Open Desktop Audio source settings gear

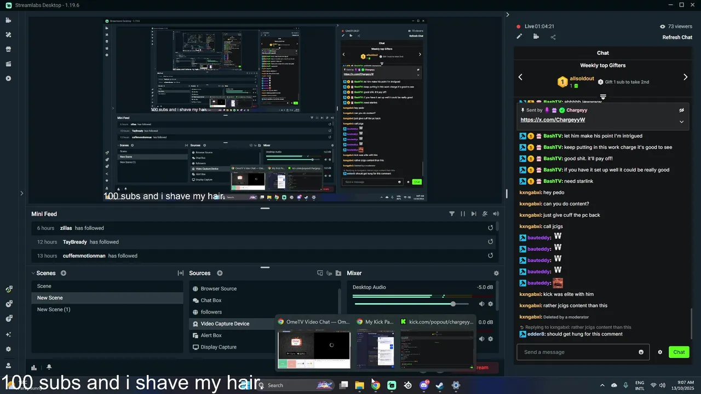coord(491,304)
